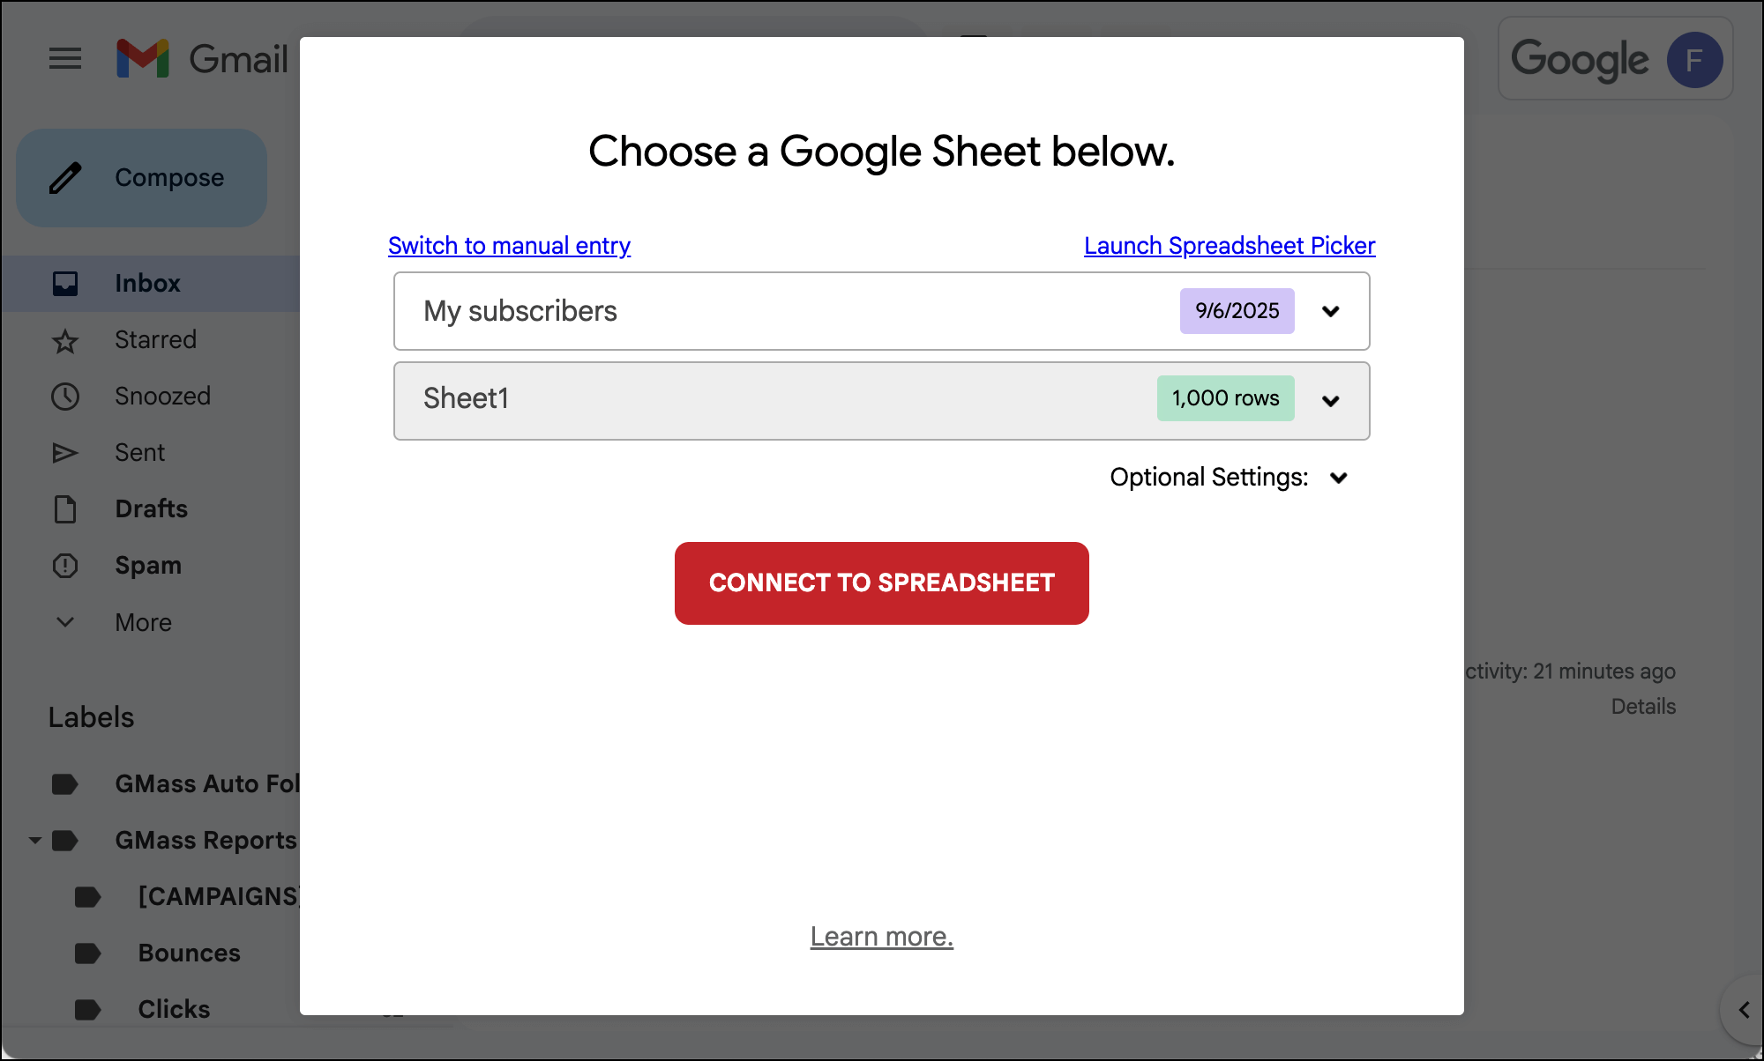
Task: Click the account avatar with letter F
Action: (1693, 60)
